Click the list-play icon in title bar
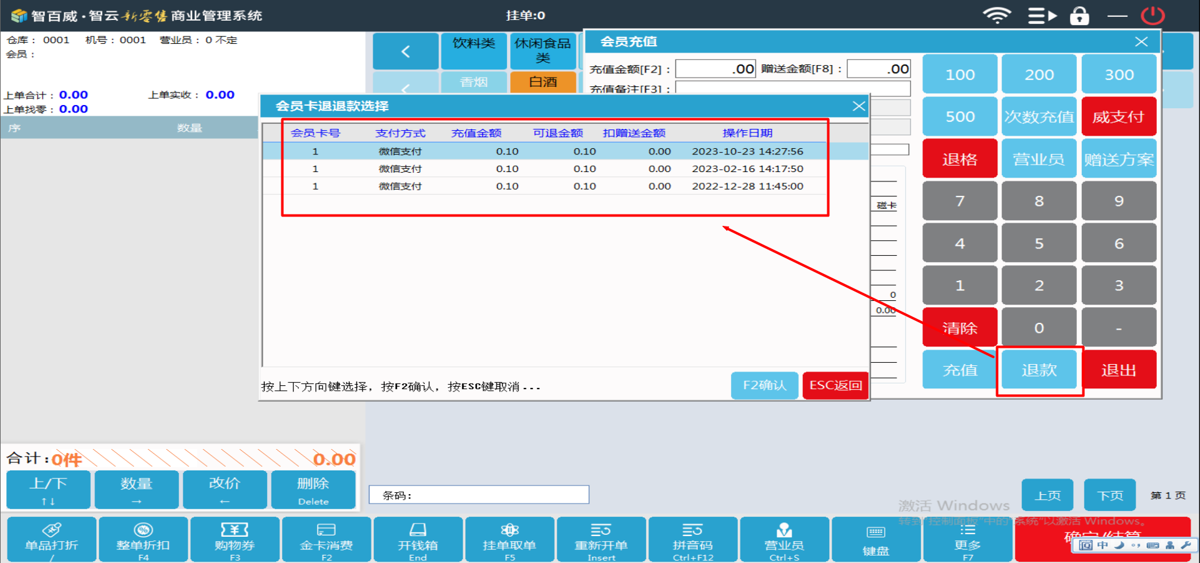 coord(1042,16)
